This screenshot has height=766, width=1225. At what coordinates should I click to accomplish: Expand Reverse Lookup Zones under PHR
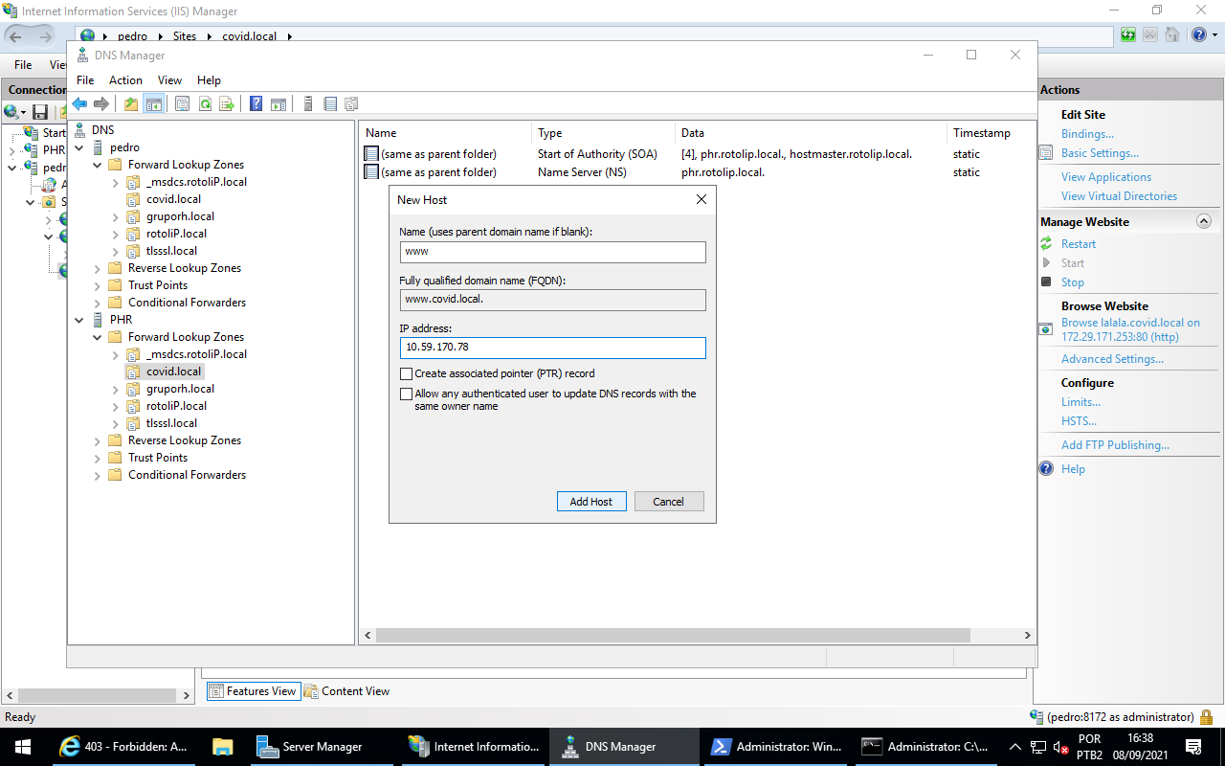click(98, 441)
